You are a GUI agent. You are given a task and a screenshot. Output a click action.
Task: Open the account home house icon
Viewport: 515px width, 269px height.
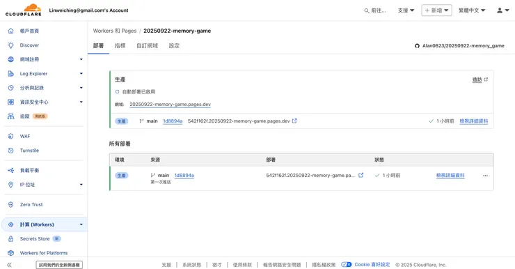[11, 31]
